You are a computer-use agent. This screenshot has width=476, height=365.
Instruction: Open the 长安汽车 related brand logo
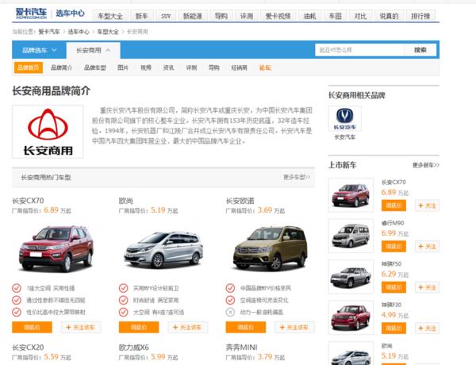(x=345, y=119)
